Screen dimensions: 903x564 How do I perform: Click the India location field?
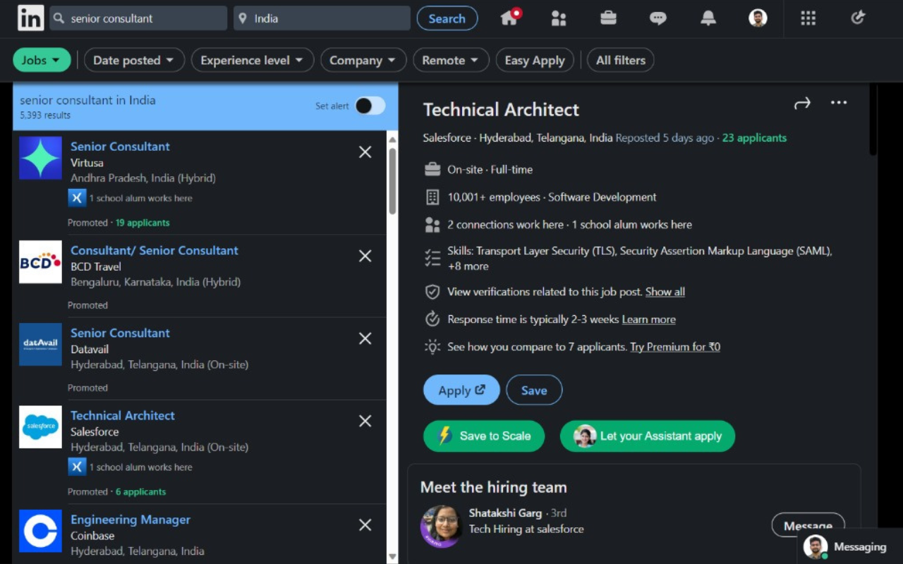coord(322,18)
